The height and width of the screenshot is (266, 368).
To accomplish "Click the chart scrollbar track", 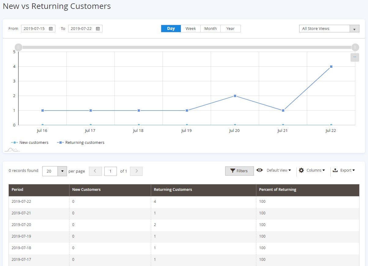I will (x=187, y=47).
